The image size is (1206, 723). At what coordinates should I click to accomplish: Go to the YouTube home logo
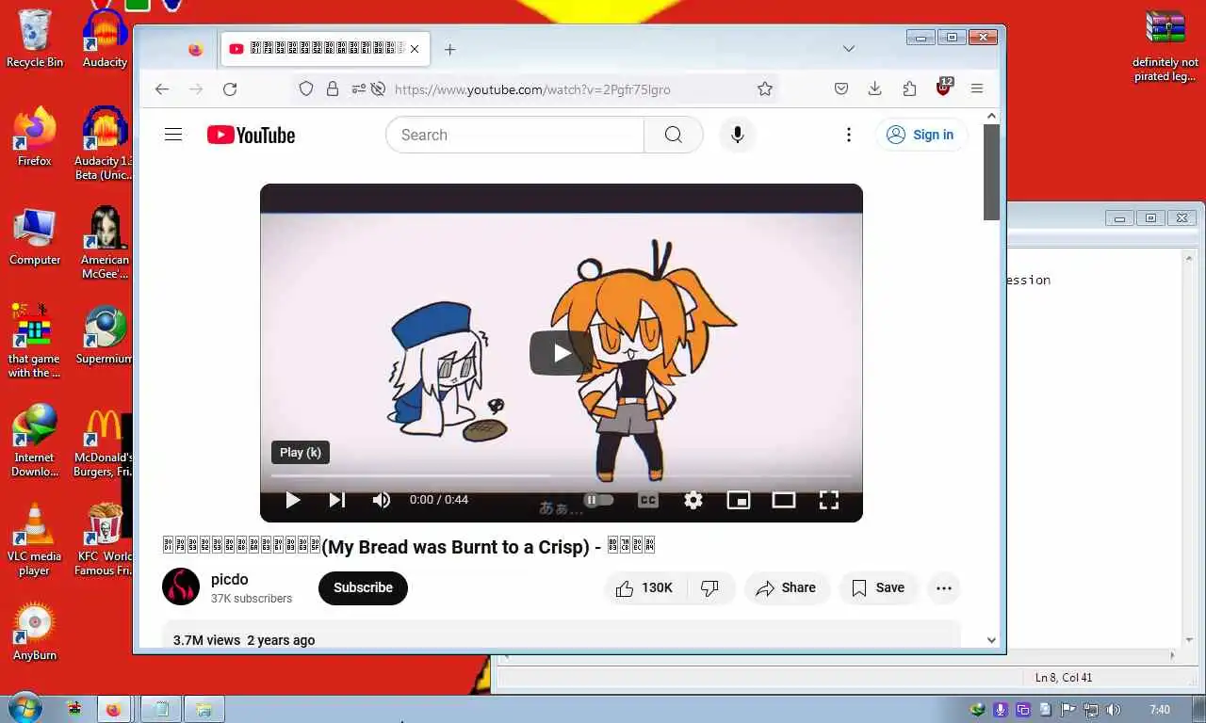252,136
